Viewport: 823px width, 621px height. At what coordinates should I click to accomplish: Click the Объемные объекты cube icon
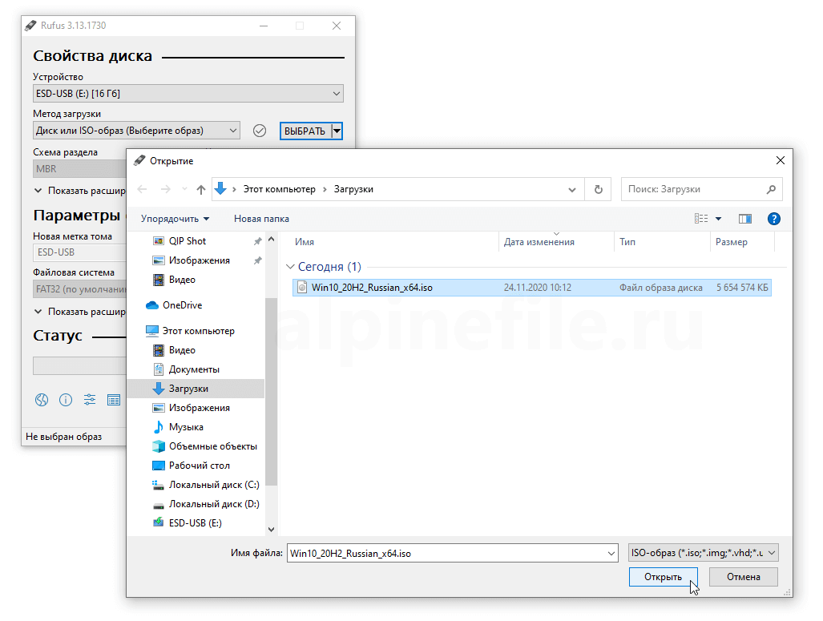tap(158, 446)
